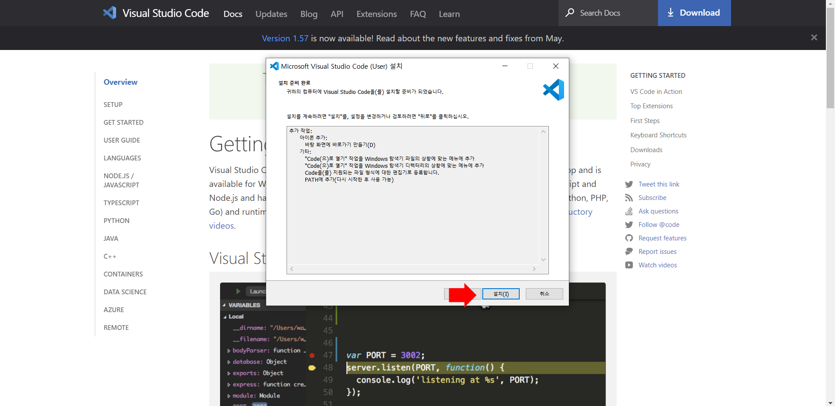Open the Docs tab in top navigation
The height and width of the screenshot is (406, 835).
tap(233, 14)
